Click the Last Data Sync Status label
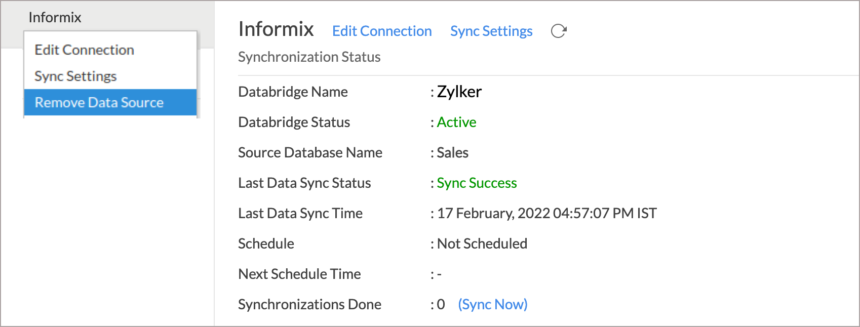The height and width of the screenshot is (327, 860). click(304, 183)
